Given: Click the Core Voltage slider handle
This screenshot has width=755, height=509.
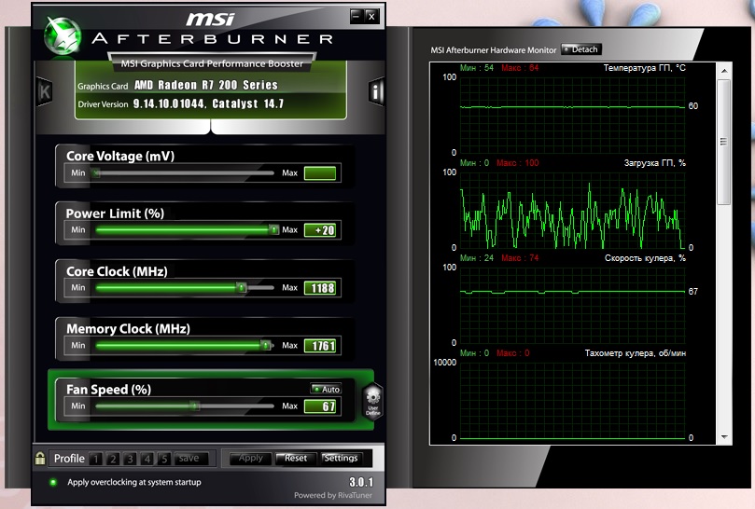Looking at the screenshot, I should pyautogui.click(x=97, y=172).
